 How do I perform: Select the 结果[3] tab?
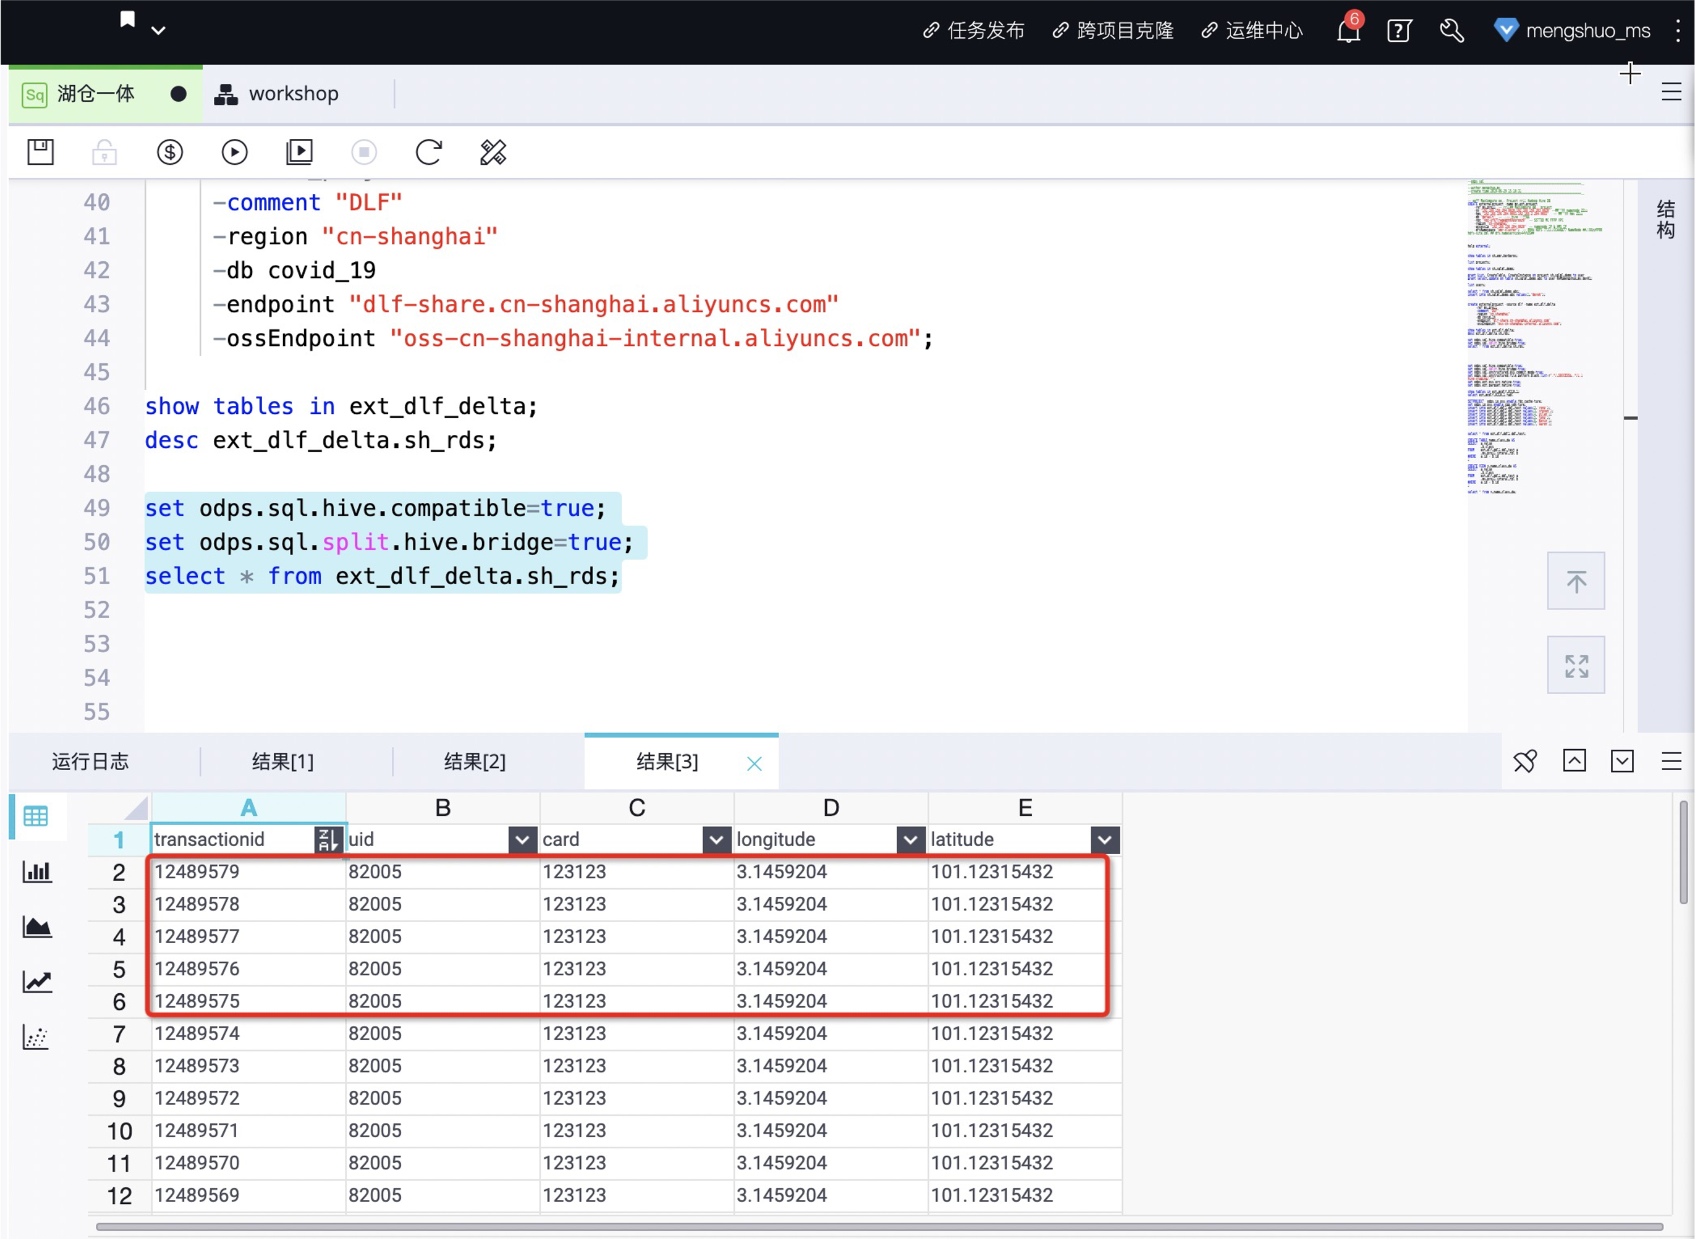[667, 762]
